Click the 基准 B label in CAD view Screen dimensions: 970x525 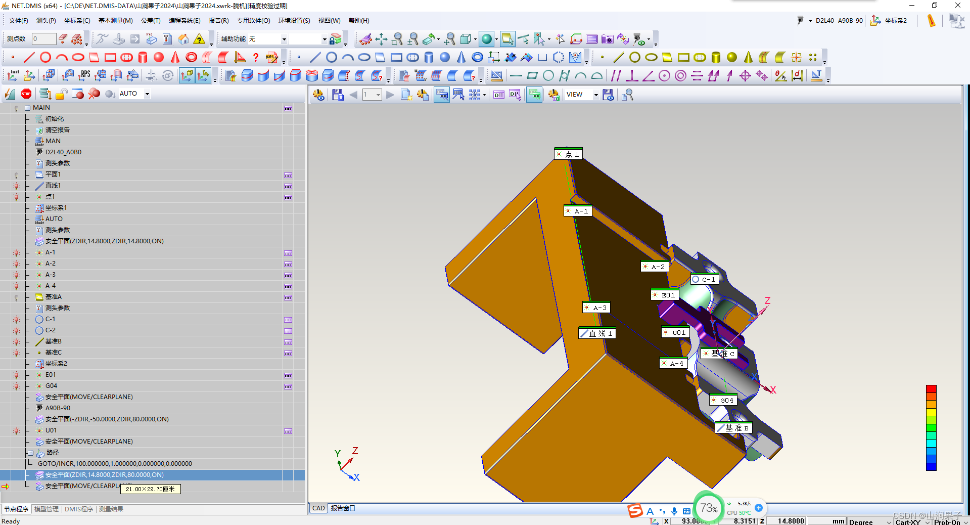[733, 428]
